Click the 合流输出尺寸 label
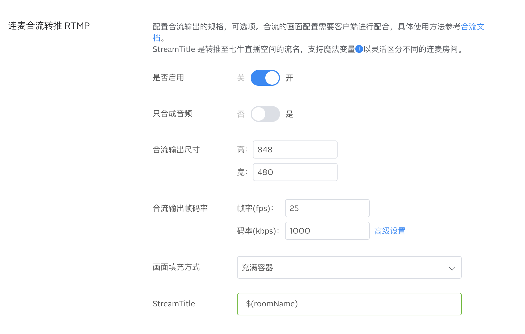This screenshot has width=525, height=334. pyautogui.click(x=176, y=150)
